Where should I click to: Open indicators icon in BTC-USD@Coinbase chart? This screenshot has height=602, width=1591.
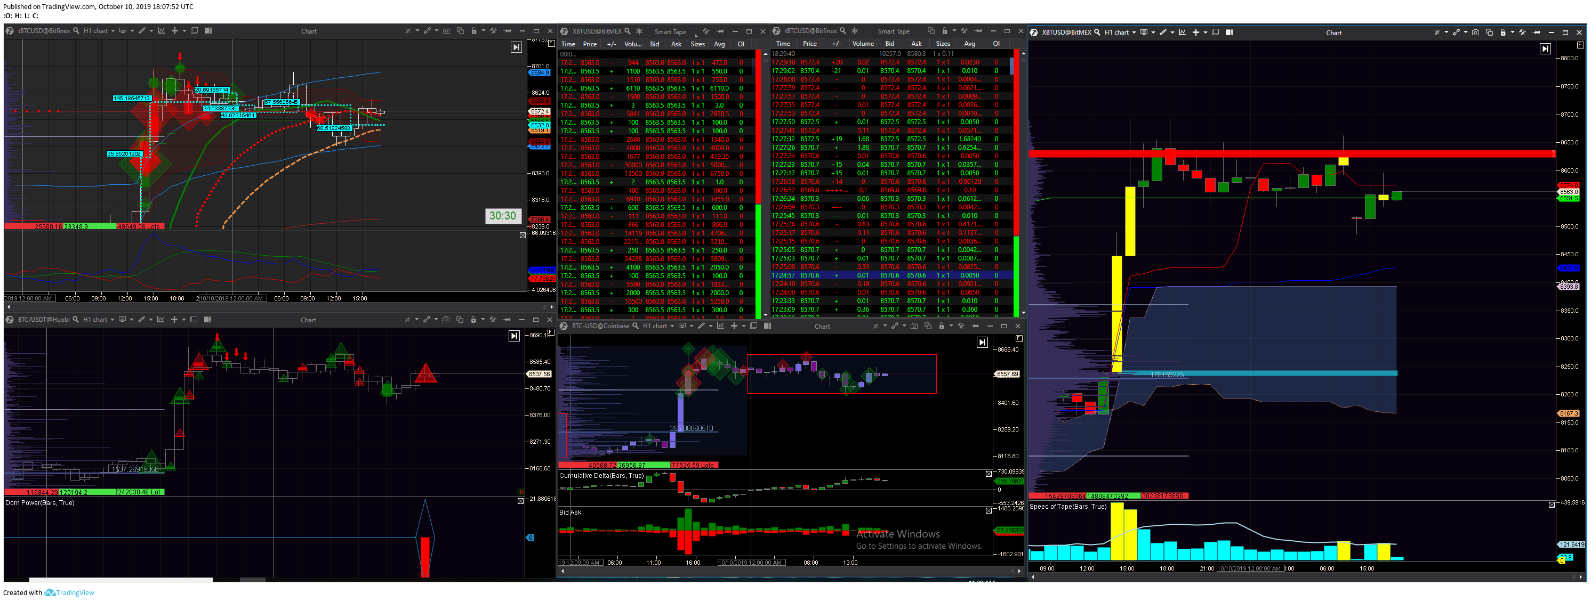[x=721, y=326]
